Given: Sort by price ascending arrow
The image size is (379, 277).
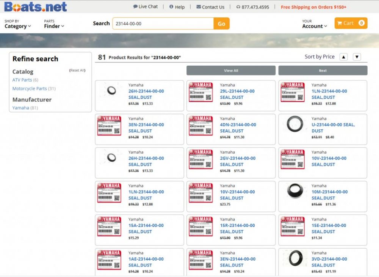Looking at the screenshot, I should click(343, 57).
